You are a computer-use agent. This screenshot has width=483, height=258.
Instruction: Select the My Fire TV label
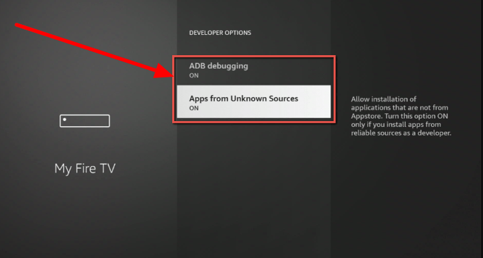85,169
